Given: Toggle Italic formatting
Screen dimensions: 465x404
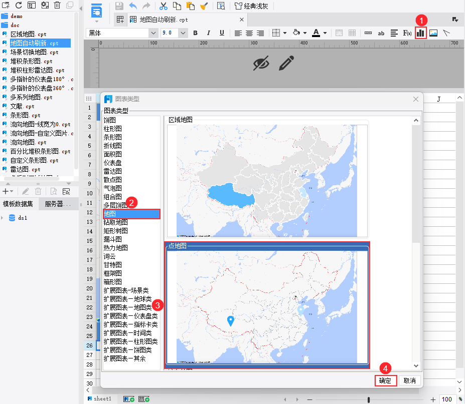Looking at the screenshot, I should (209, 33).
